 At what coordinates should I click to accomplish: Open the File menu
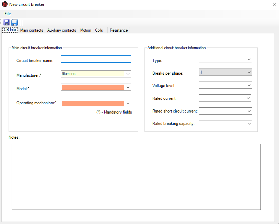point(8,14)
